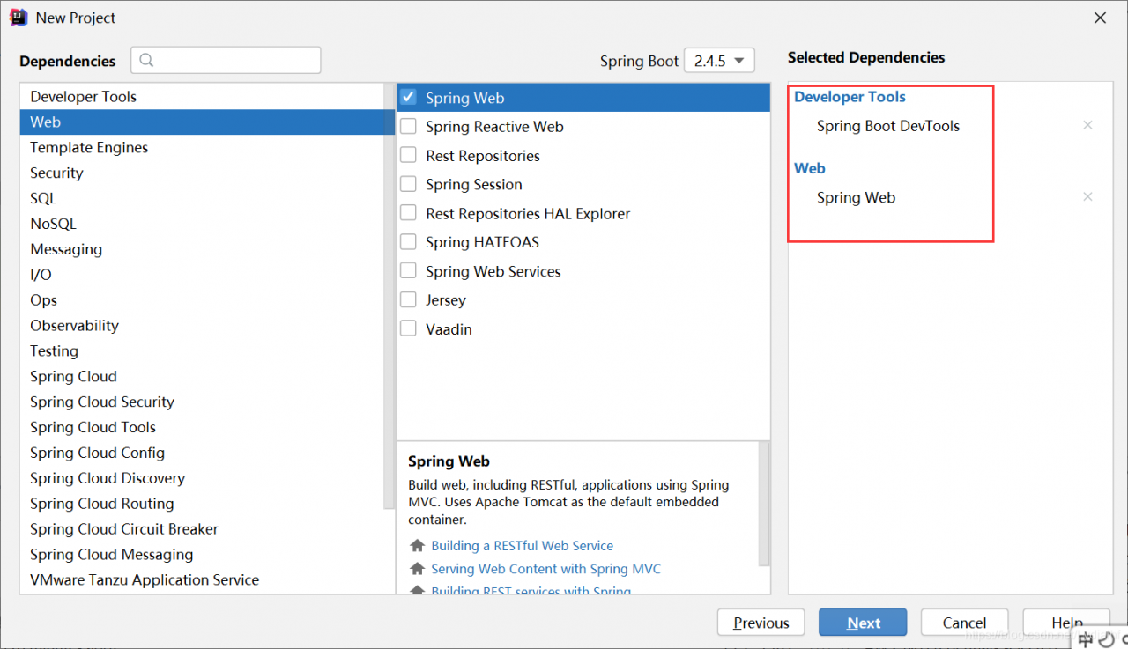Viewport: 1128px width, 649px height.
Task: Click the Next button
Action: 863,623
